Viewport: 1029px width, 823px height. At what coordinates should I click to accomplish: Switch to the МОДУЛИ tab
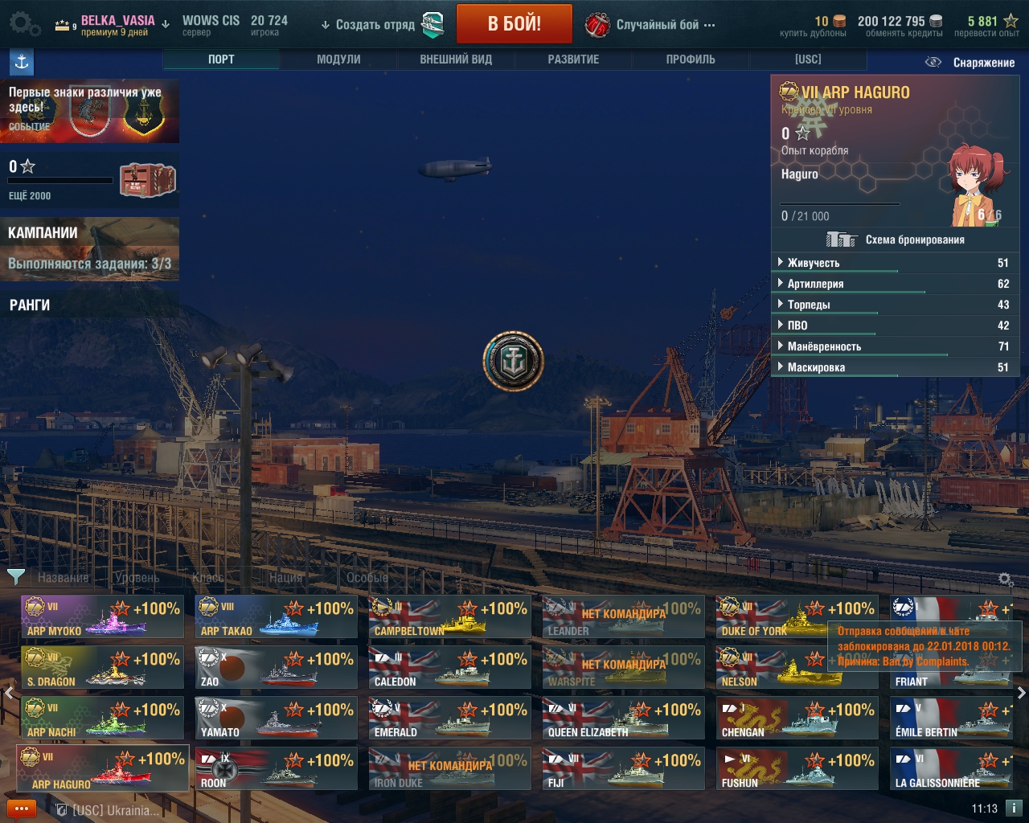[338, 59]
